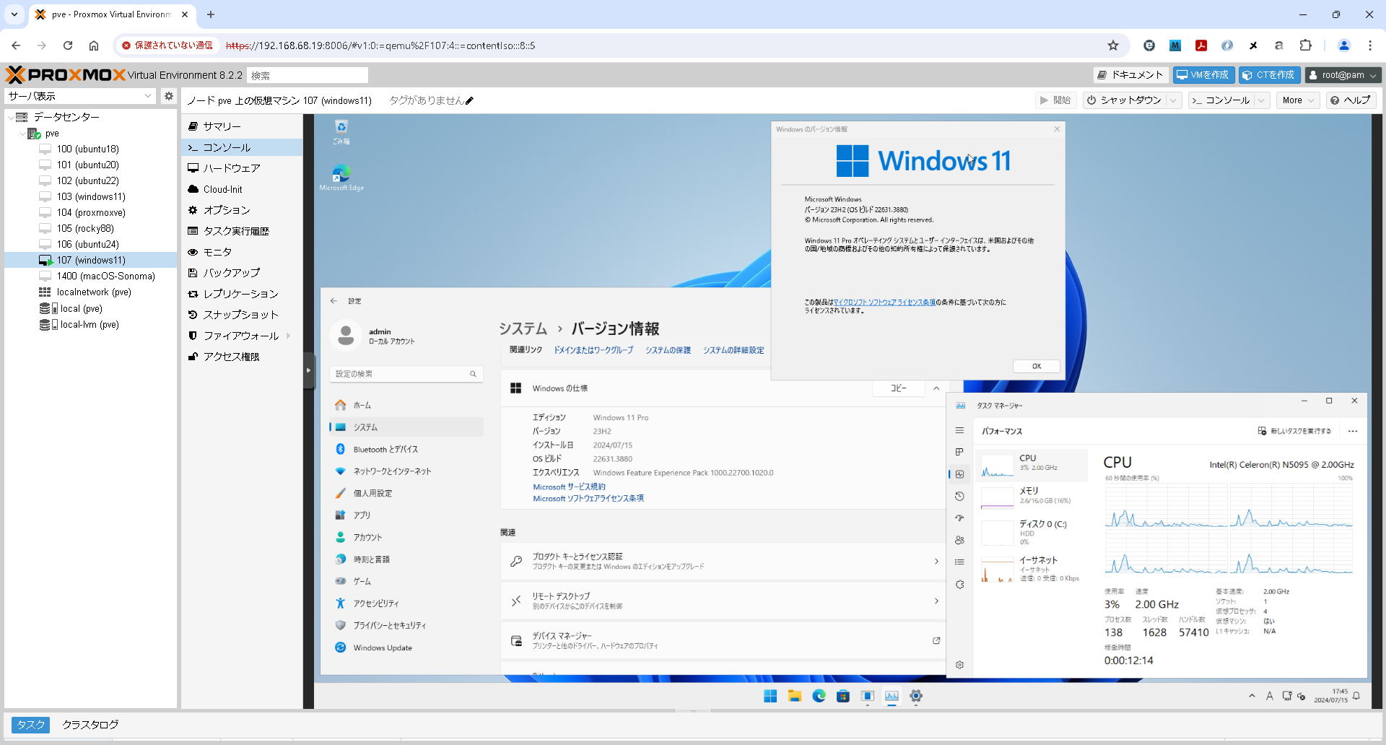
Task: Click the Proxmox search (検索) field
Action: (x=308, y=75)
